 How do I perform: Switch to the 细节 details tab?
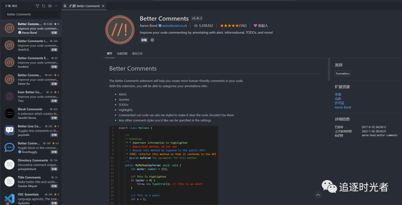tap(109, 53)
